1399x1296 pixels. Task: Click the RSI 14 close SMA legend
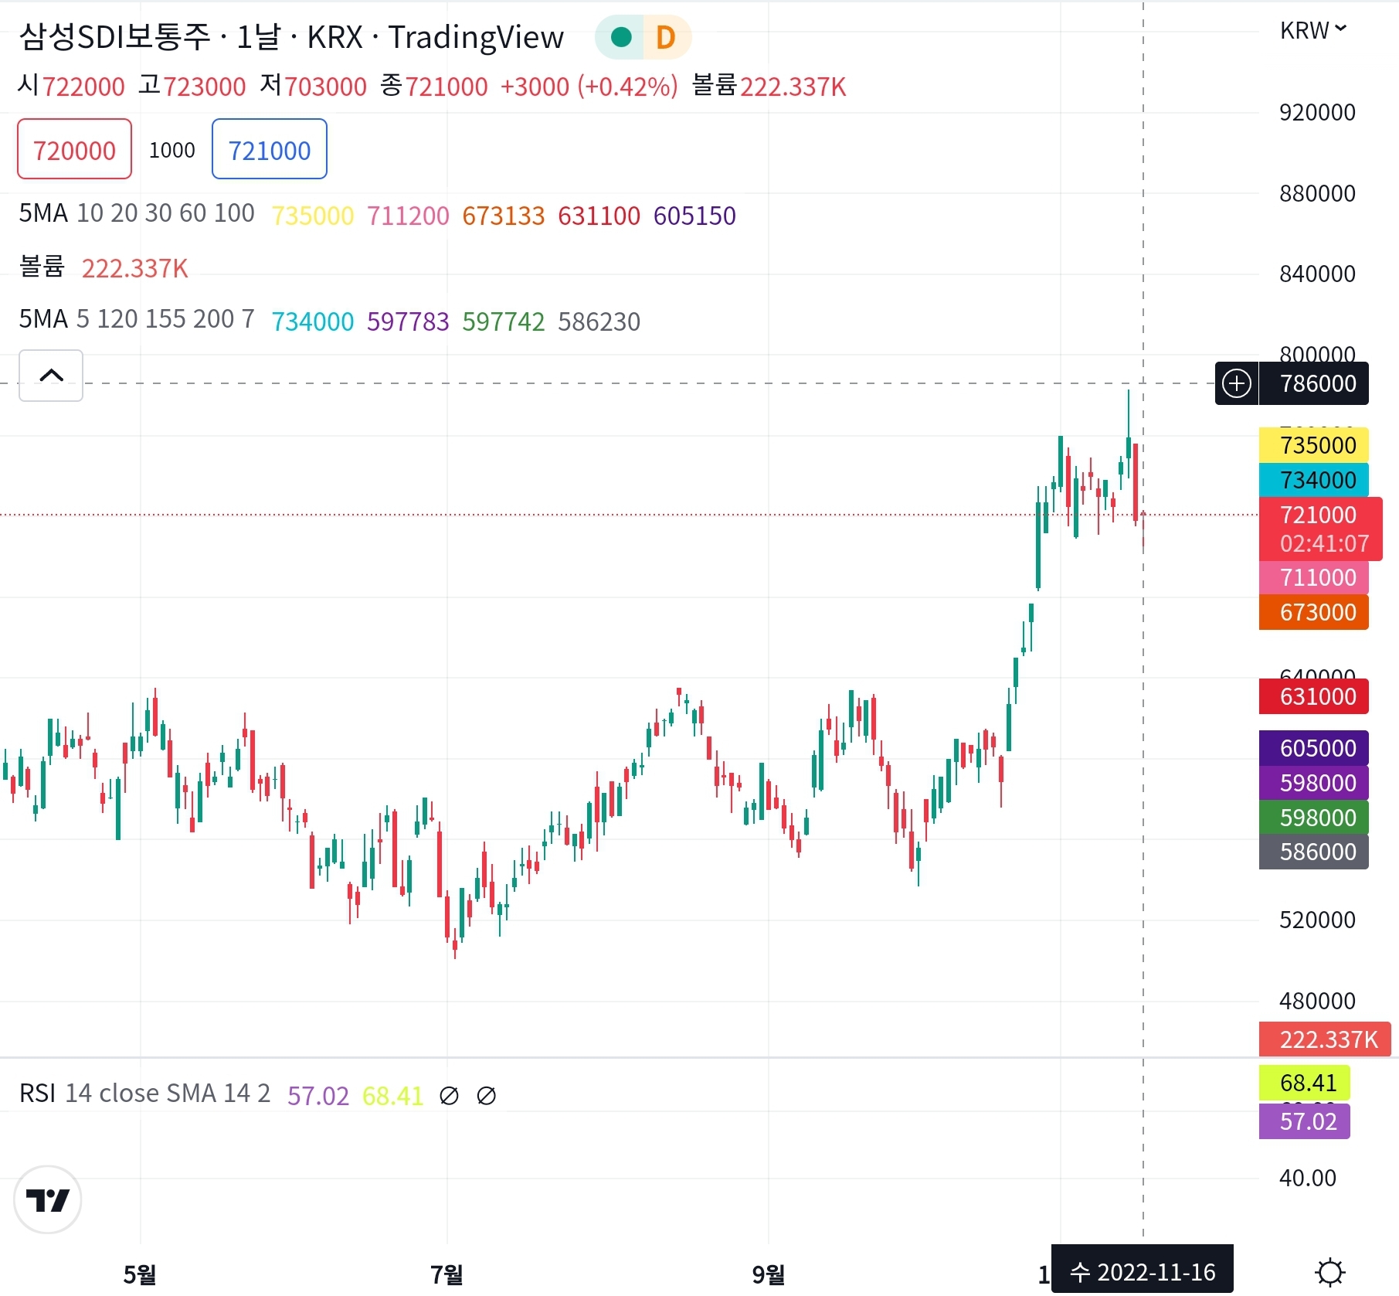point(144,1094)
